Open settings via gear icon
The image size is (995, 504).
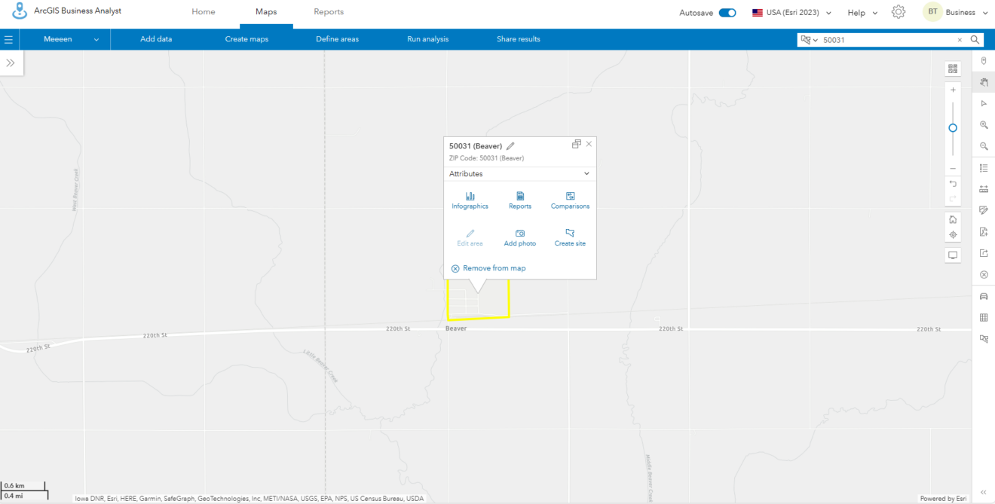(x=899, y=12)
